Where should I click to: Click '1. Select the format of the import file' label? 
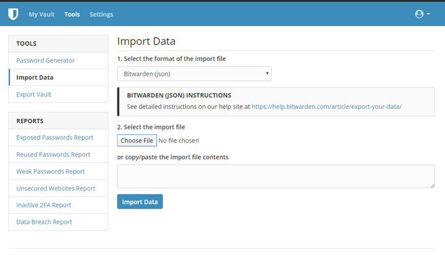[171, 59]
